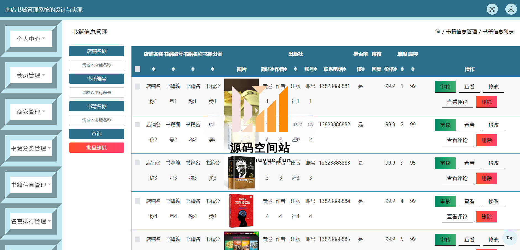This screenshot has height=250, width=520.
Task: Click 查看 for row 13823888884
Action: pos(469,201)
